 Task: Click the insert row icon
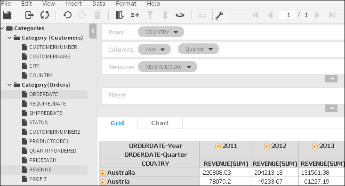pos(135,15)
